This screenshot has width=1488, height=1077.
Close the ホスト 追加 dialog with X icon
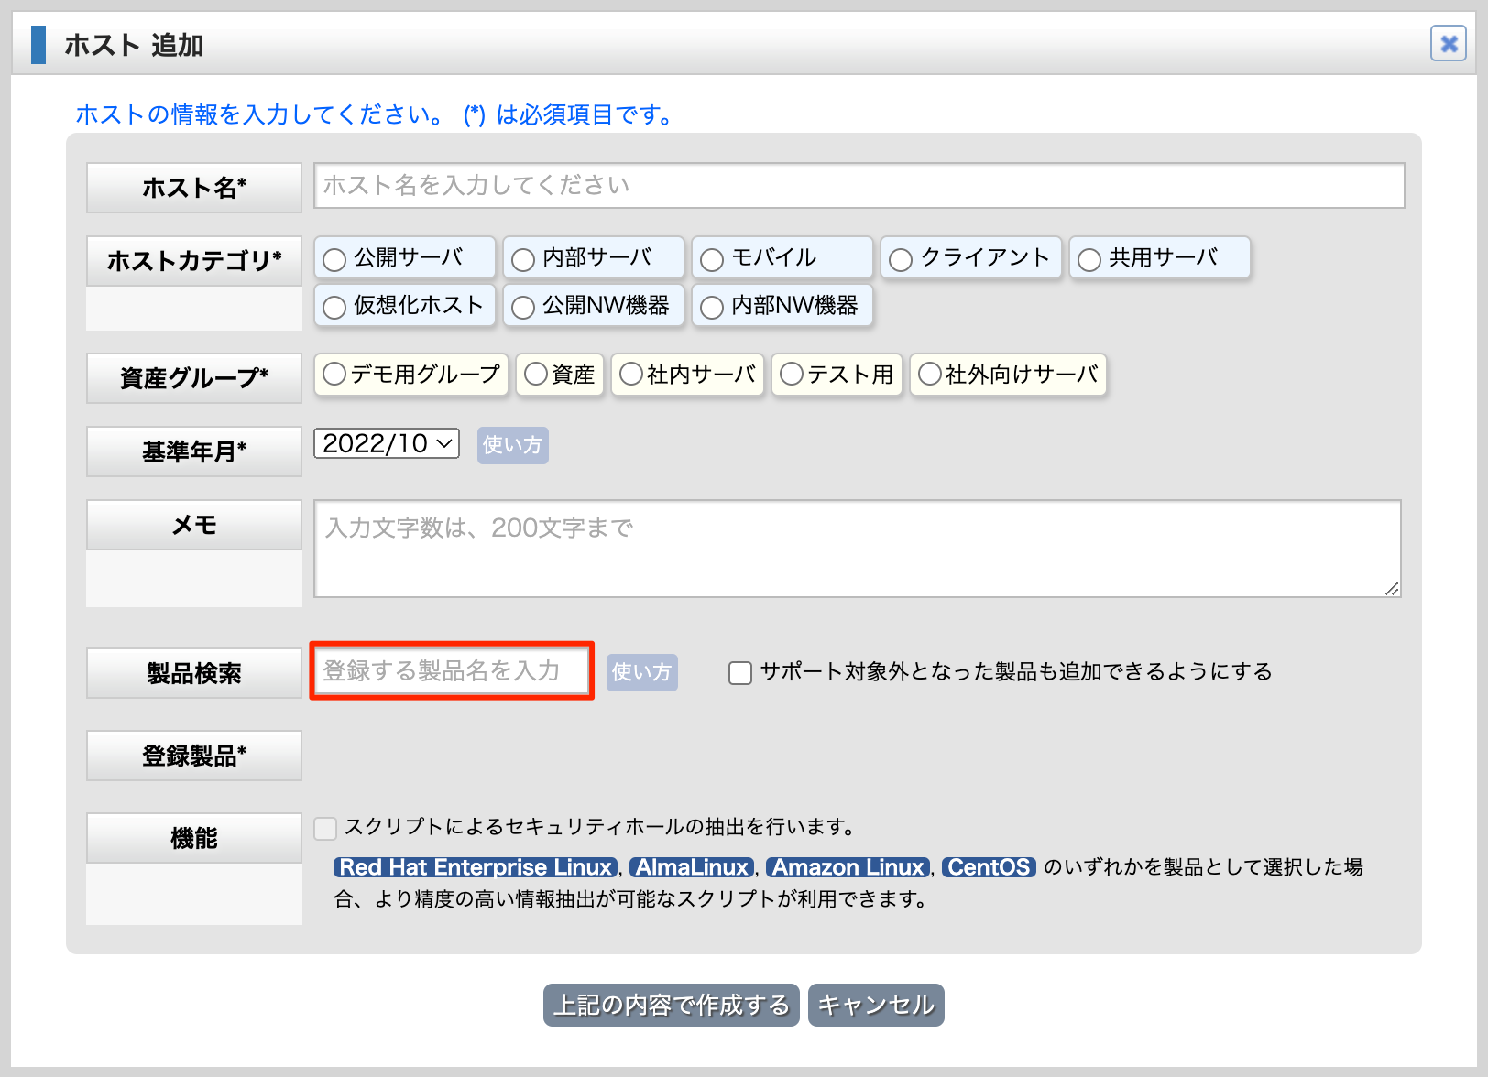point(1449,43)
